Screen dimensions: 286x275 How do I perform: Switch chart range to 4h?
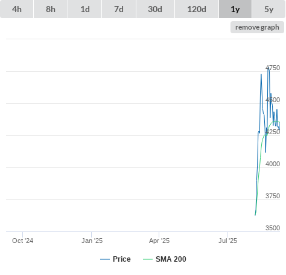coord(17,9)
